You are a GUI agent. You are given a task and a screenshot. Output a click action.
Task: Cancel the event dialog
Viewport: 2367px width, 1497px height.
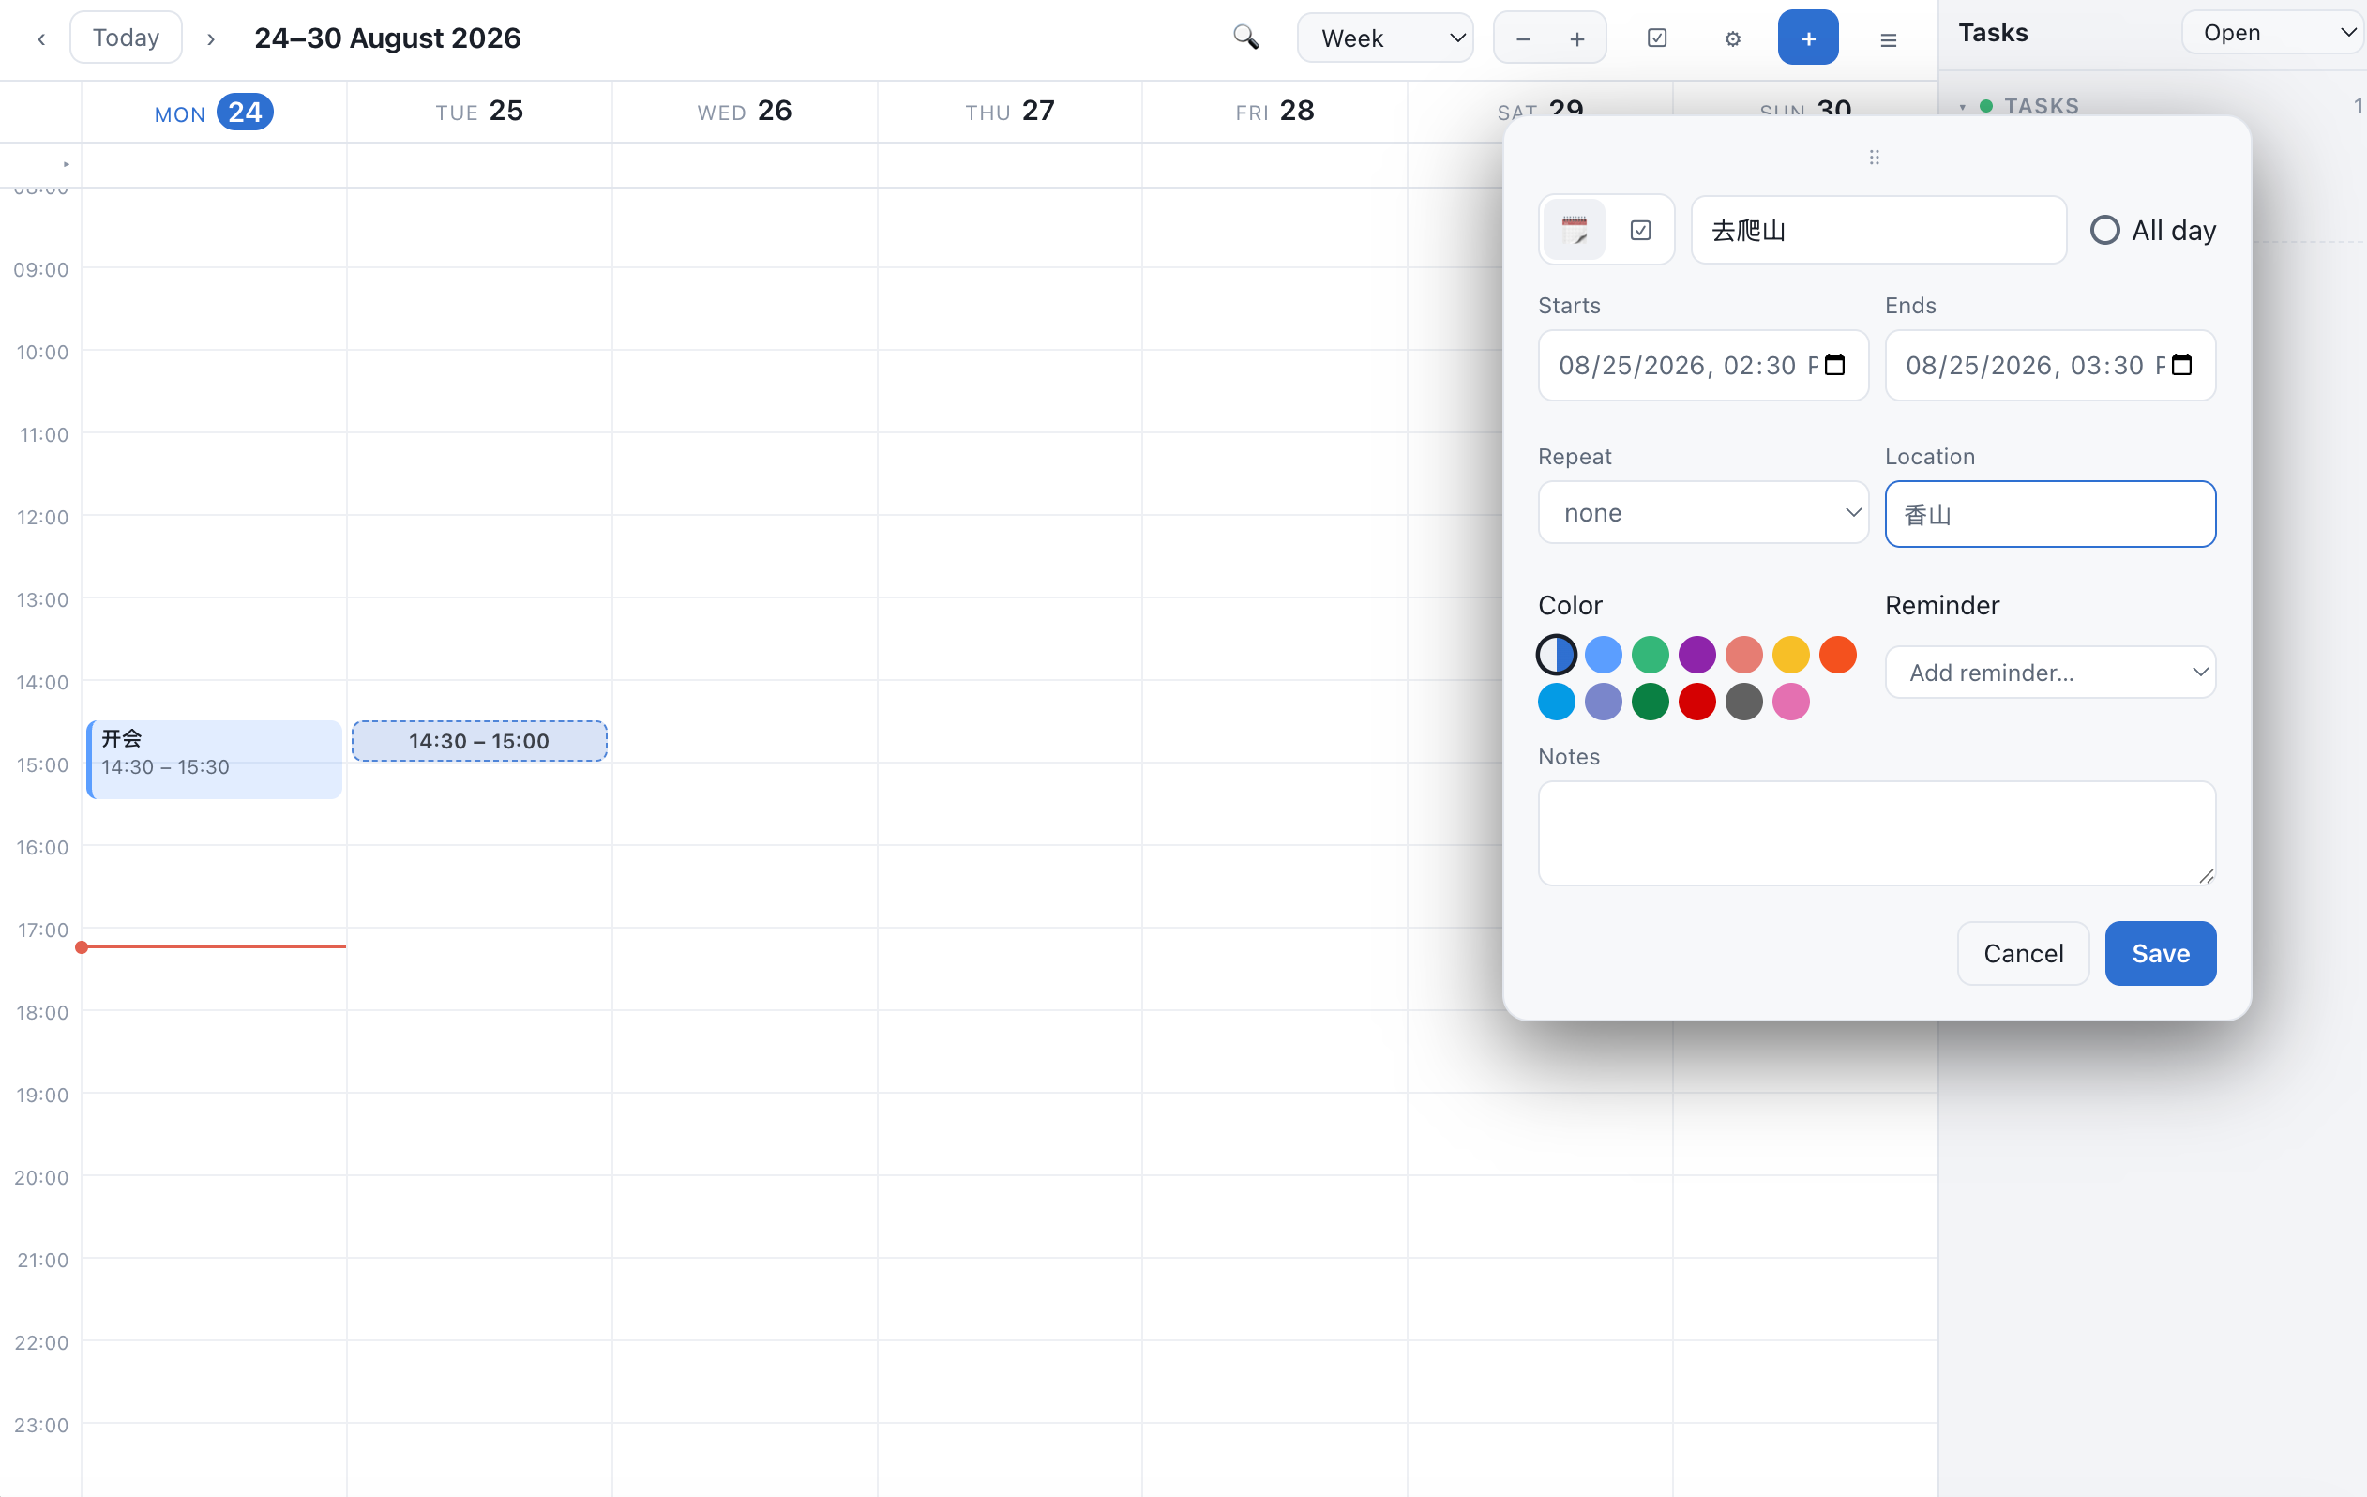click(x=2023, y=953)
